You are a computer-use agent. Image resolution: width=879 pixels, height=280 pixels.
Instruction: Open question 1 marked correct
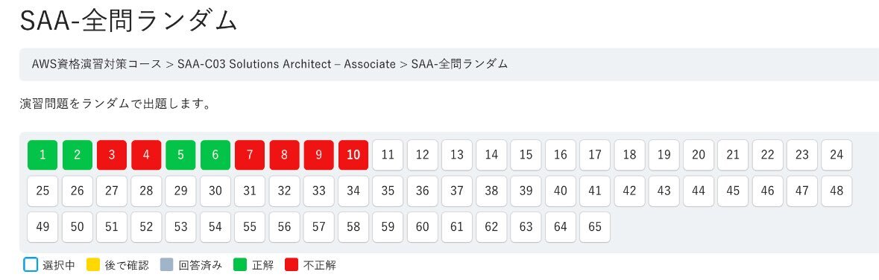42,155
